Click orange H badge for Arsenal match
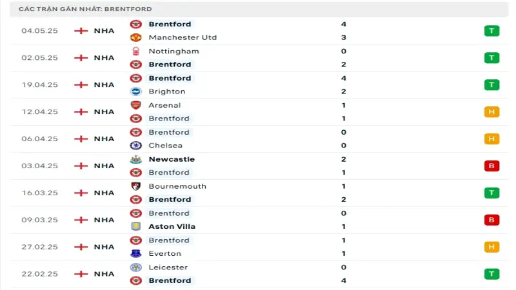Screen dimensions: 516x290 click(x=491, y=111)
